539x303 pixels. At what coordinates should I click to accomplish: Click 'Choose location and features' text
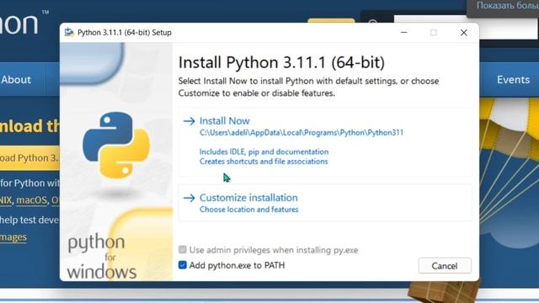(x=249, y=210)
